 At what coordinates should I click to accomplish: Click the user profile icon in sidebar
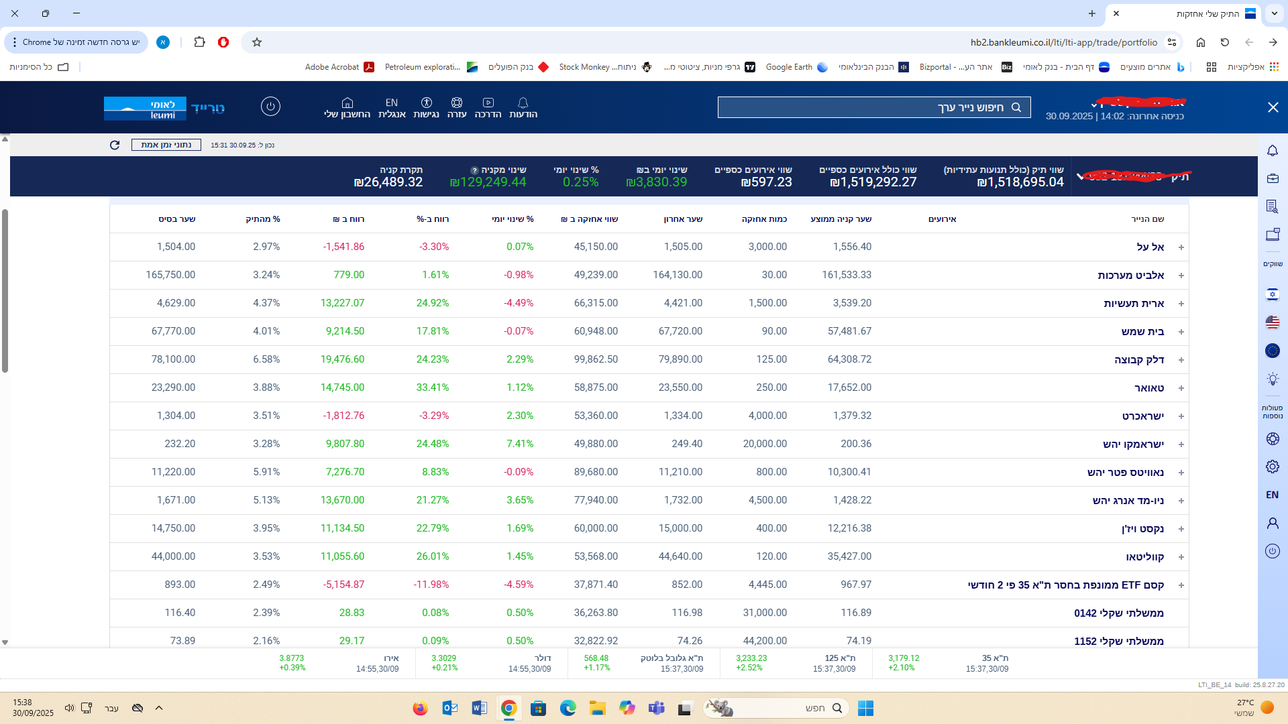pos(1272,523)
